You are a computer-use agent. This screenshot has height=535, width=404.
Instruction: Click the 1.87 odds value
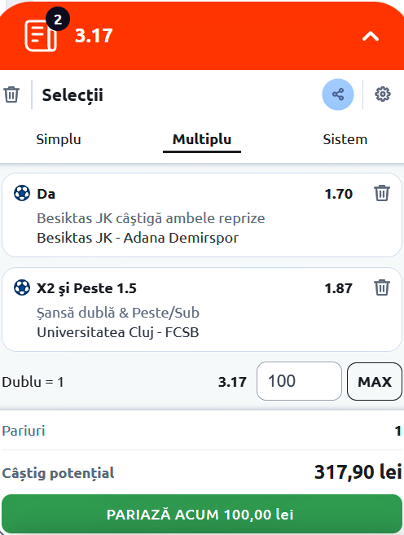pos(339,288)
